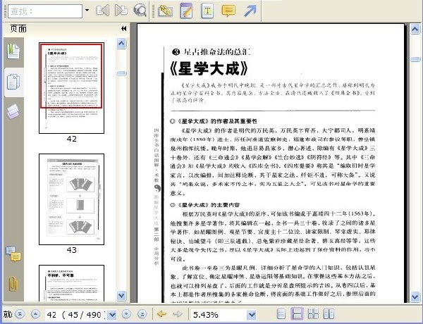
Task: Click thumbnail label 42
Action: click(72, 139)
